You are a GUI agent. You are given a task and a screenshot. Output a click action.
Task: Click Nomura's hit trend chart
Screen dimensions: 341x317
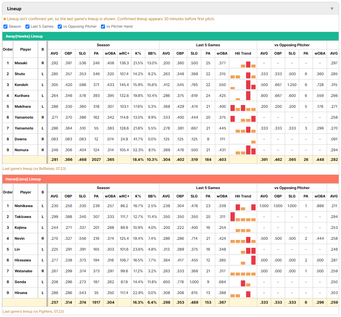(x=243, y=150)
